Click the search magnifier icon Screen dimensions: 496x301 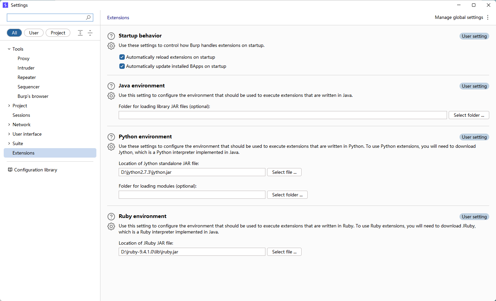tap(88, 18)
